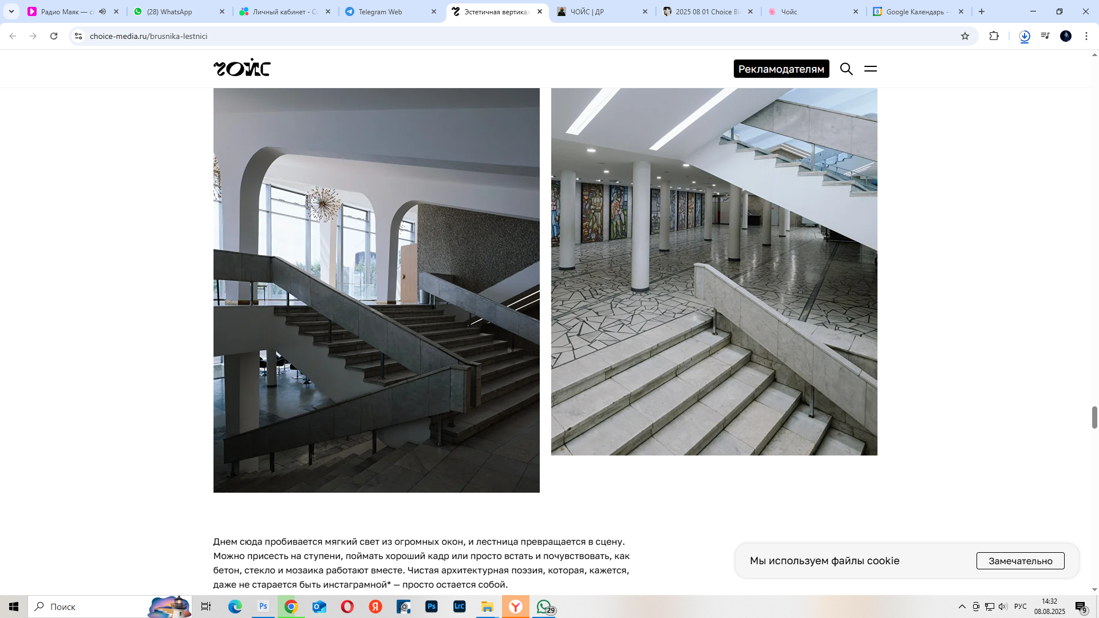This screenshot has height=618, width=1099.
Task: Open Chrome three-dot menu
Action: 1086,36
